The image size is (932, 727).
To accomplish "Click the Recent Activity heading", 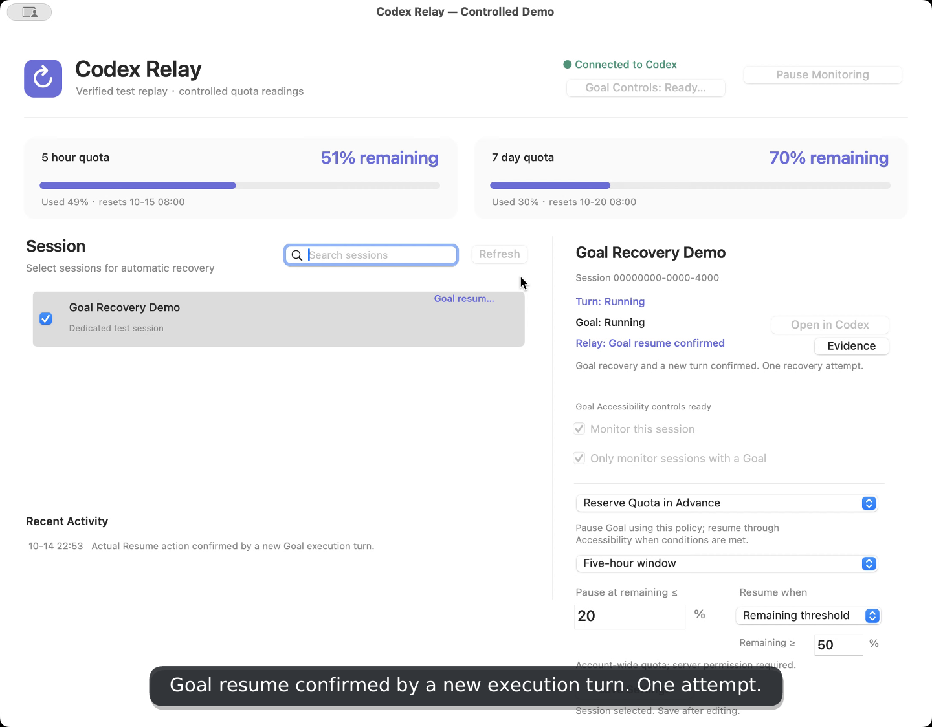I will [x=67, y=521].
